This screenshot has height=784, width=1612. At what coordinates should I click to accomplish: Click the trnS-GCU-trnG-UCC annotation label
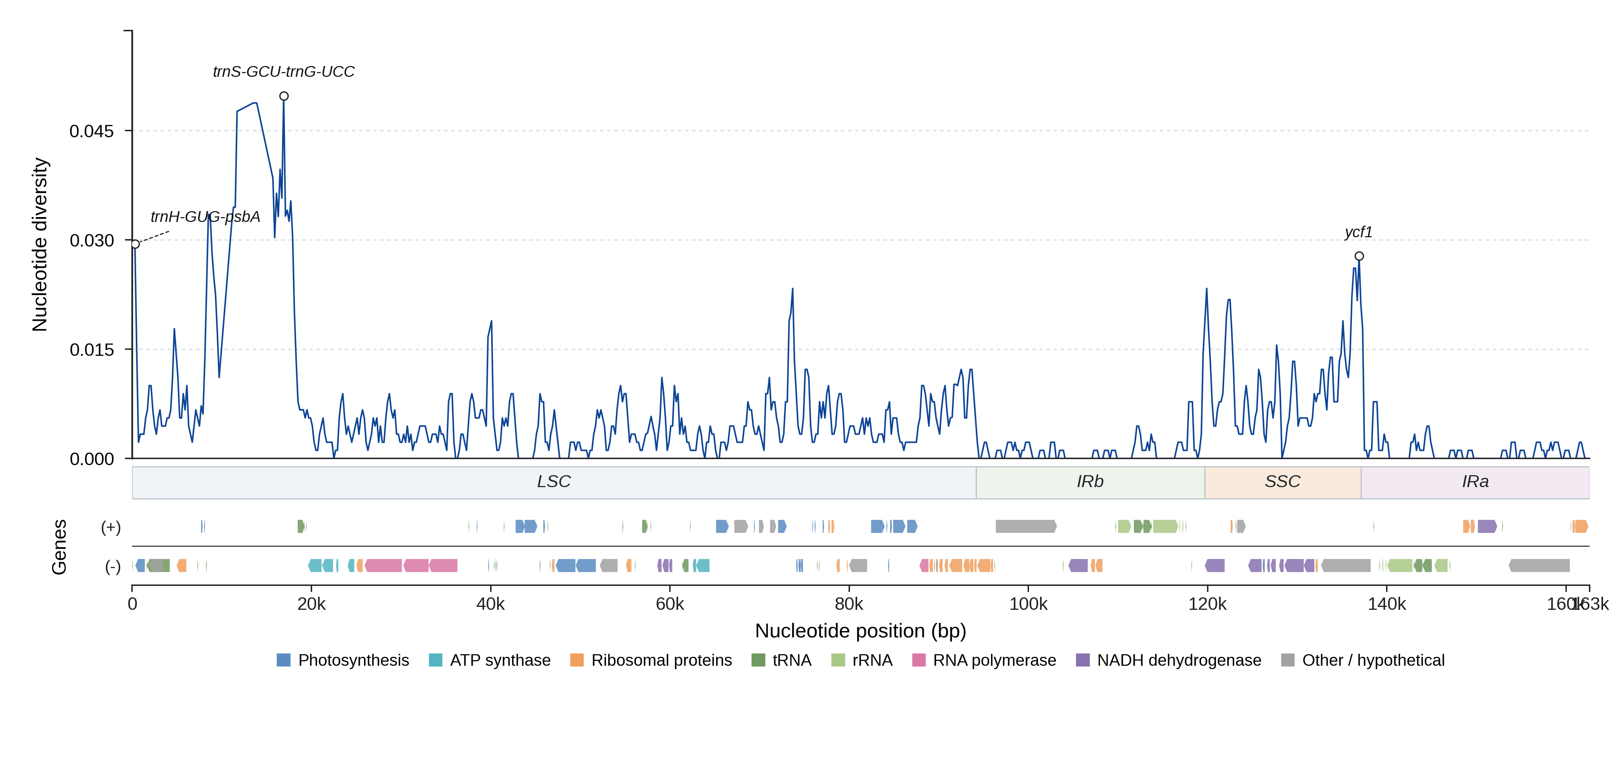[x=283, y=71]
